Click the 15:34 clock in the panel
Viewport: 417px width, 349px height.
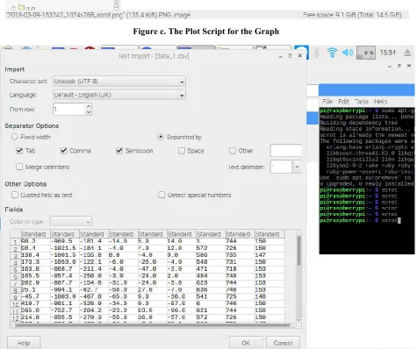(388, 53)
